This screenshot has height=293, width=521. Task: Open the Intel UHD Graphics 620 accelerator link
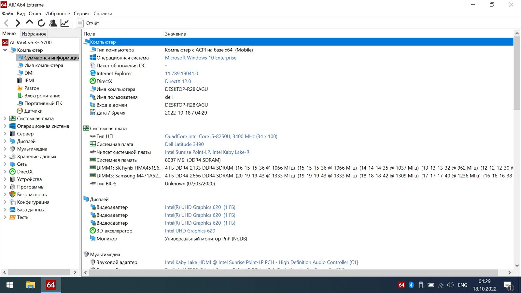pyautogui.click(x=190, y=230)
